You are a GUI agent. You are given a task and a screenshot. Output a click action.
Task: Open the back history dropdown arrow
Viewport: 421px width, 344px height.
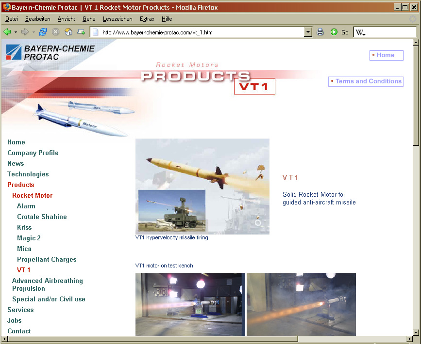point(16,32)
